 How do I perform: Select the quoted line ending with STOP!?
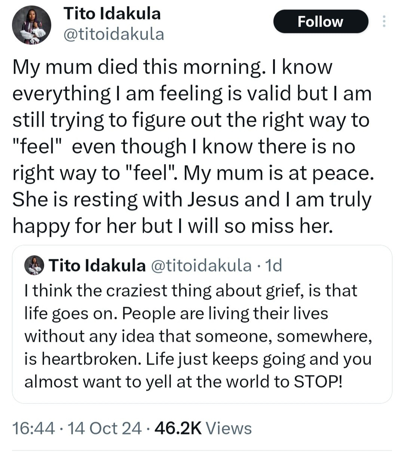pos(183,382)
